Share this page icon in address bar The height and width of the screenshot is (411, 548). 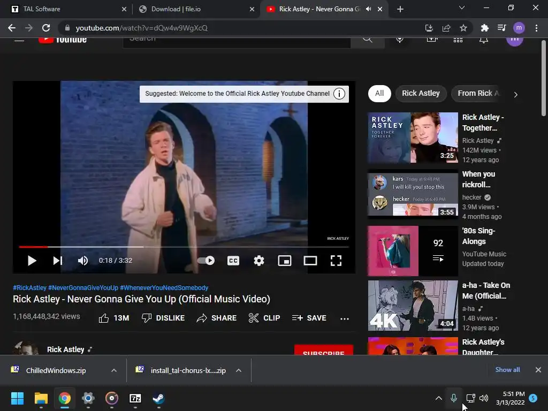[446, 28]
